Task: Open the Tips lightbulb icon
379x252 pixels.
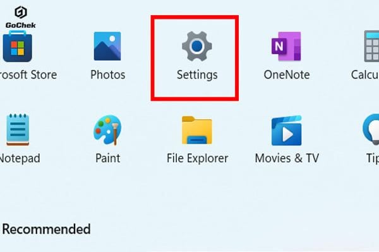Action: [371, 130]
